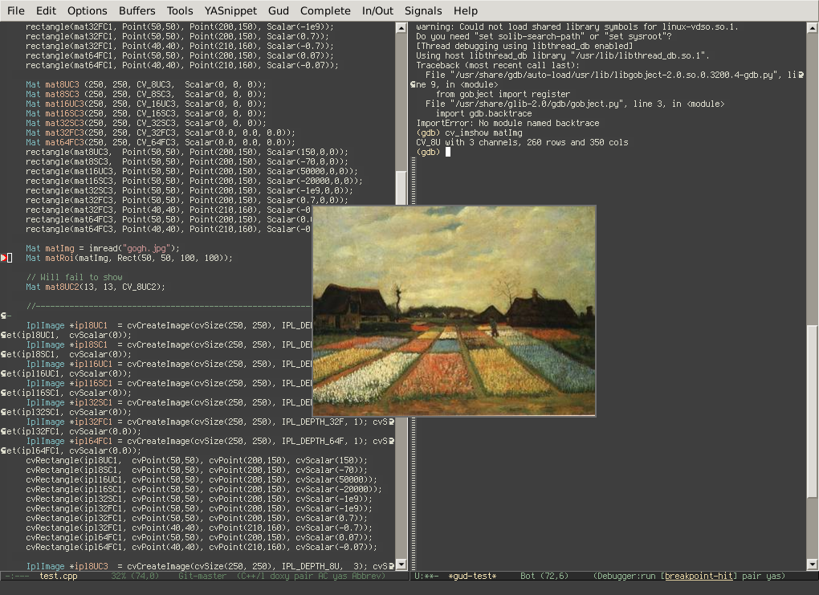Open the Complete menu
819x595 pixels.
point(325,10)
